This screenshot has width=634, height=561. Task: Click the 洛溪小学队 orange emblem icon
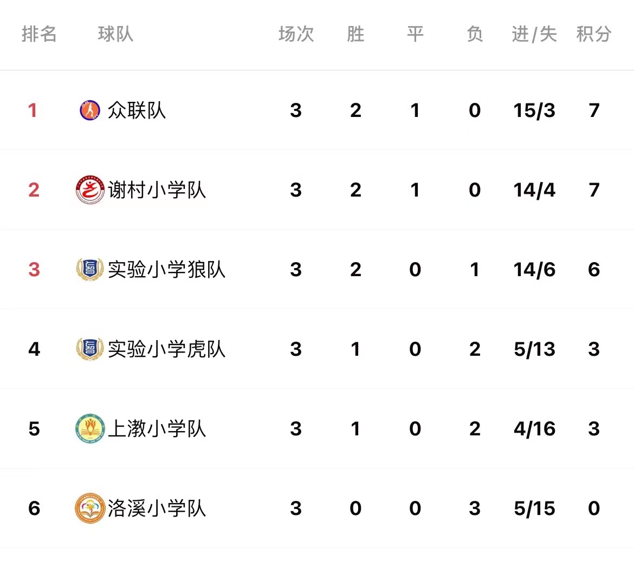pyautogui.click(x=90, y=508)
